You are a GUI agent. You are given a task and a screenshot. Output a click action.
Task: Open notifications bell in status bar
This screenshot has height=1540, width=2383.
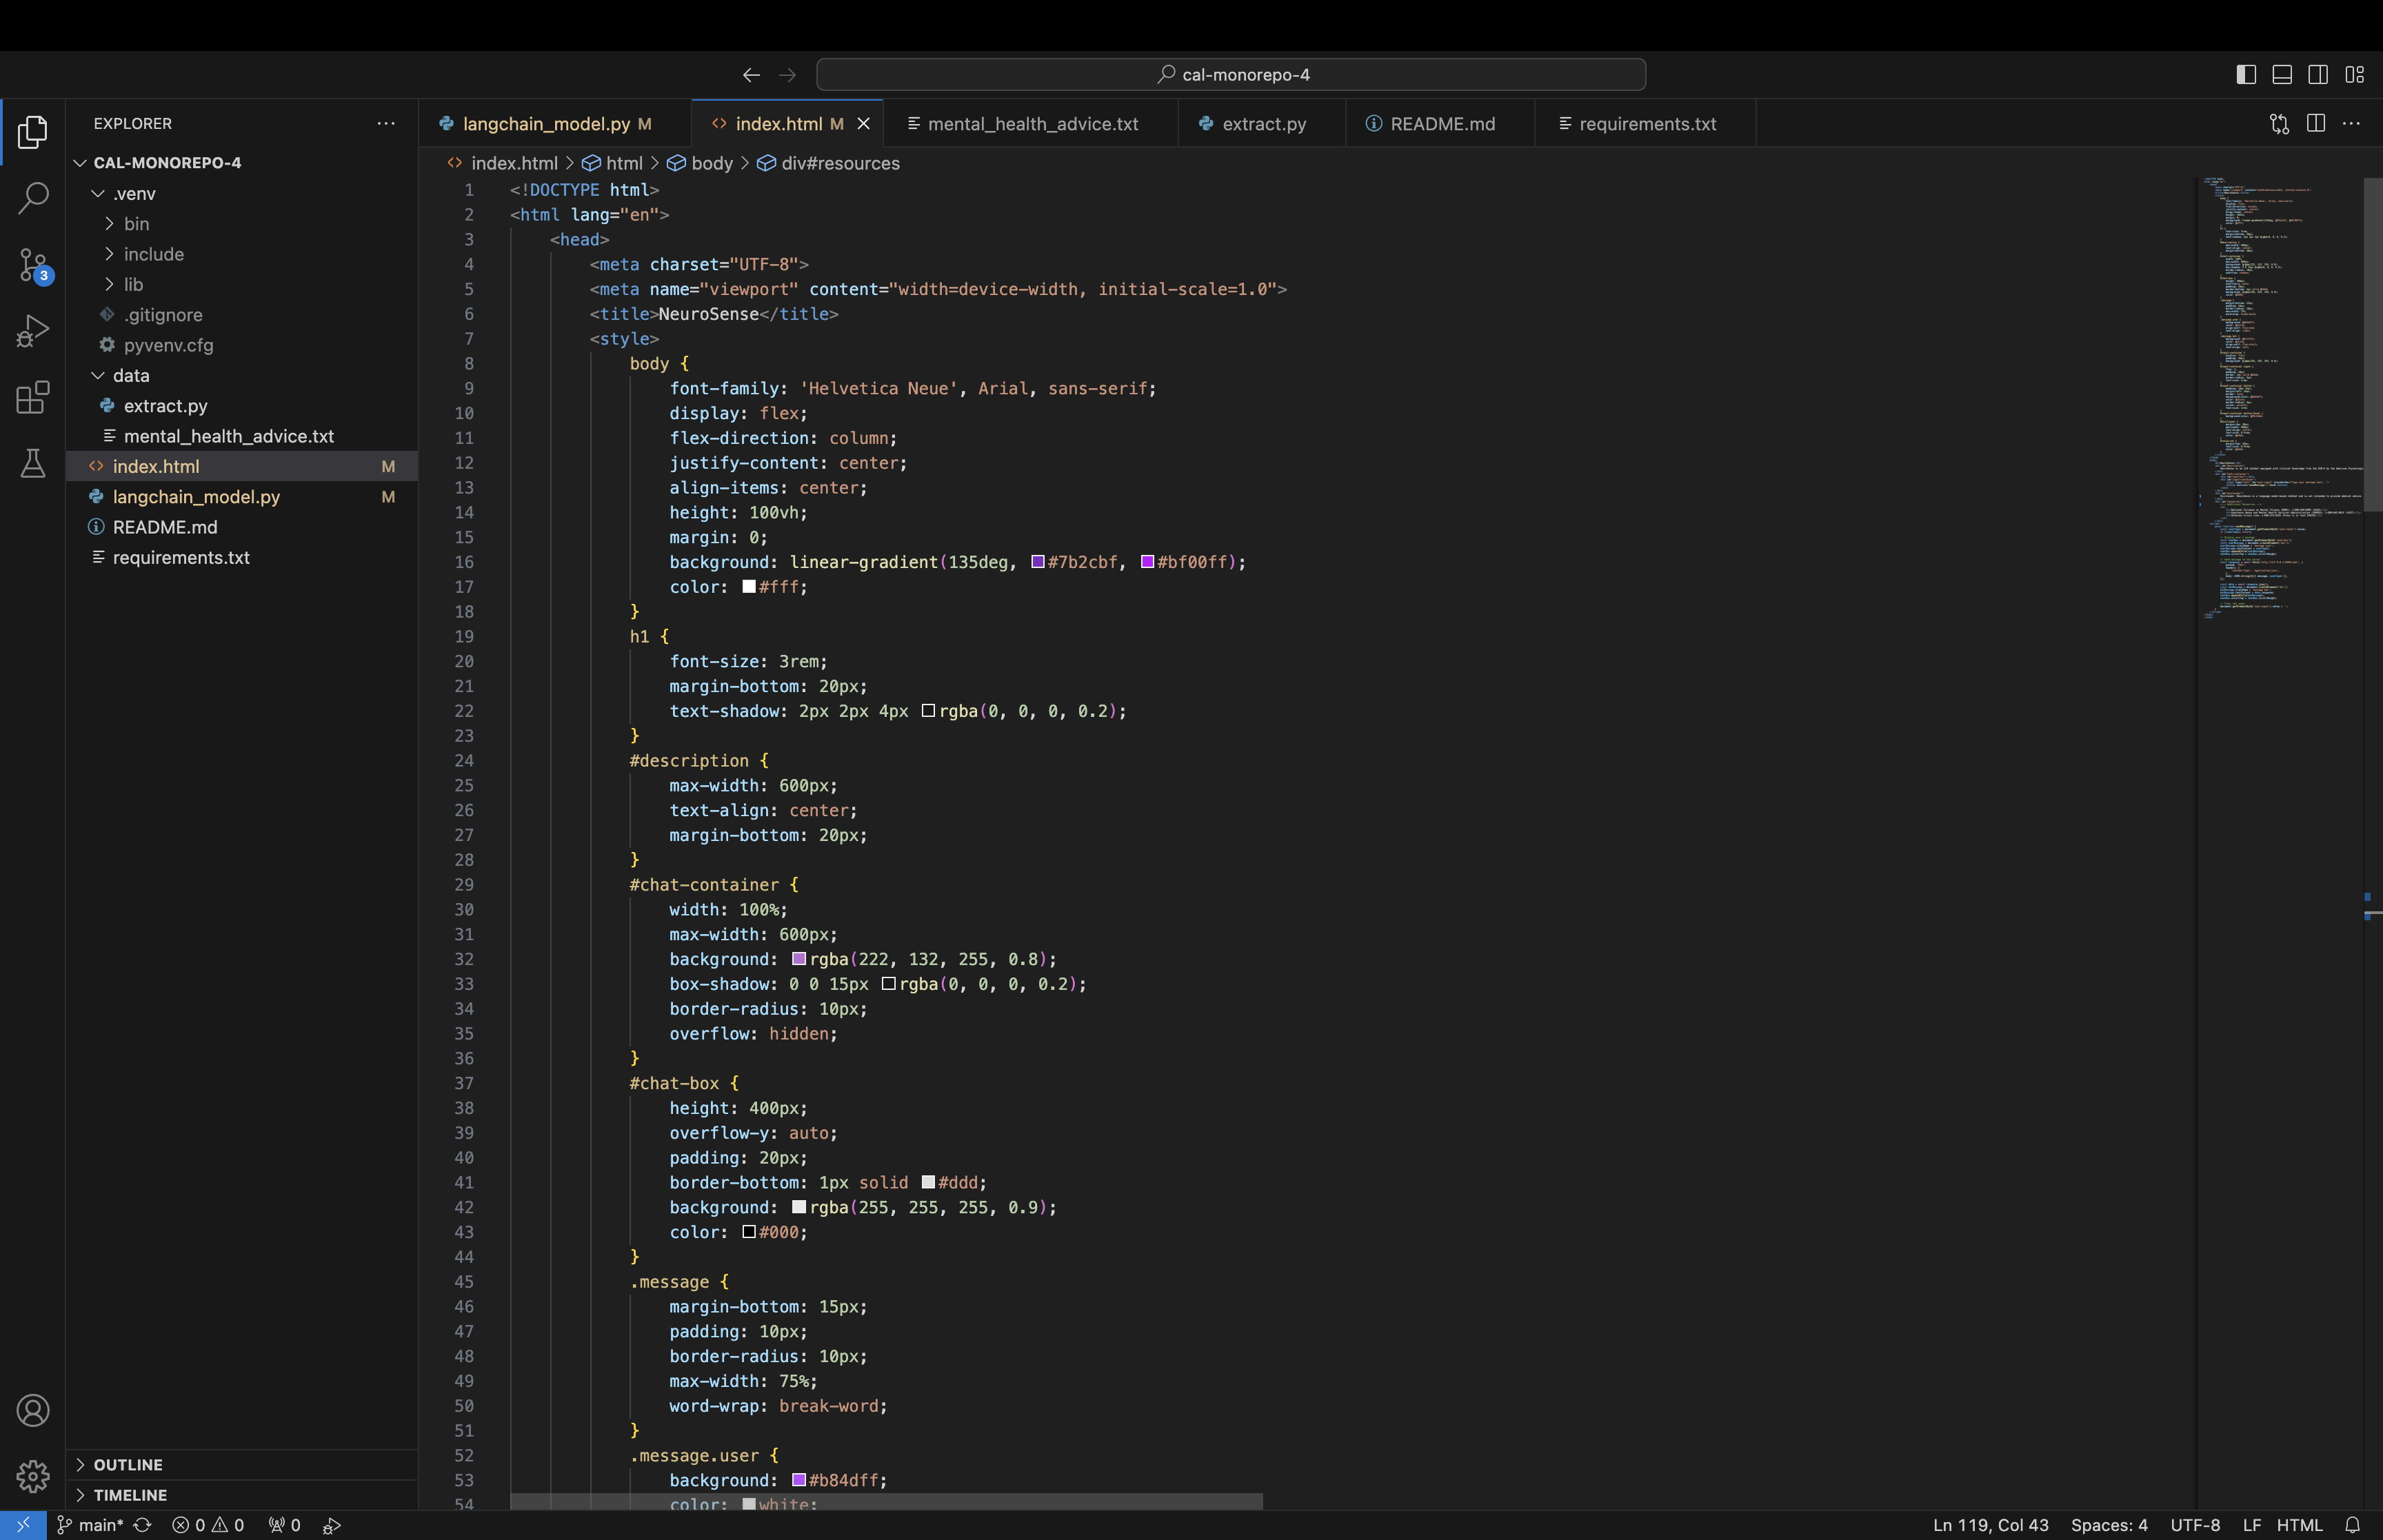[x=2352, y=1525]
